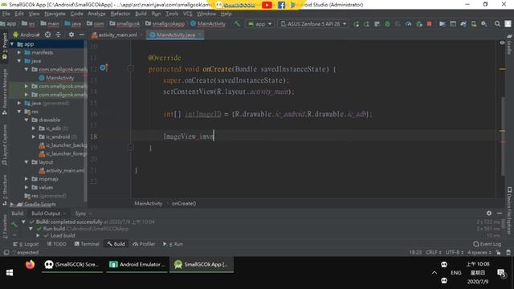Open the Android project view dropdown
Viewport: 514px width, 289px height.
pyautogui.click(x=27, y=35)
